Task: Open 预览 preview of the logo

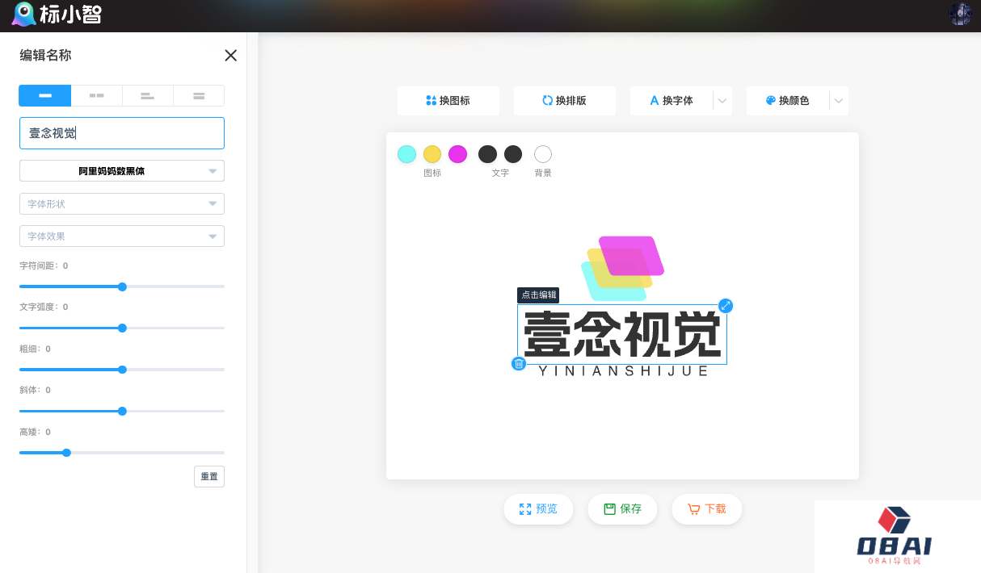Action: (538, 509)
